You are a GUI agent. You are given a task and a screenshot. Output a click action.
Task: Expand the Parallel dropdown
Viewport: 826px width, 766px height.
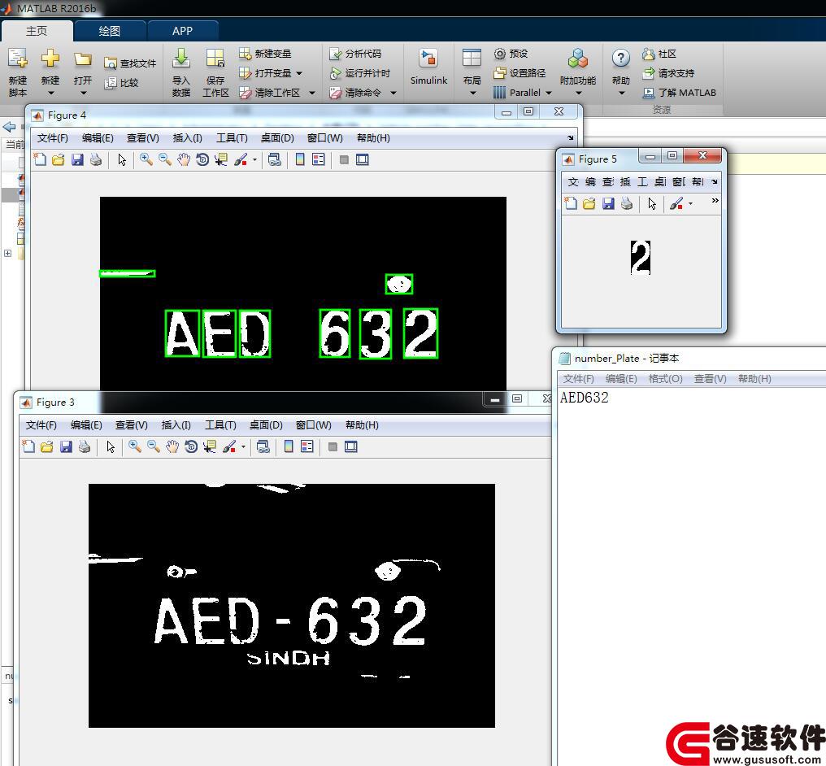click(x=549, y=93)
